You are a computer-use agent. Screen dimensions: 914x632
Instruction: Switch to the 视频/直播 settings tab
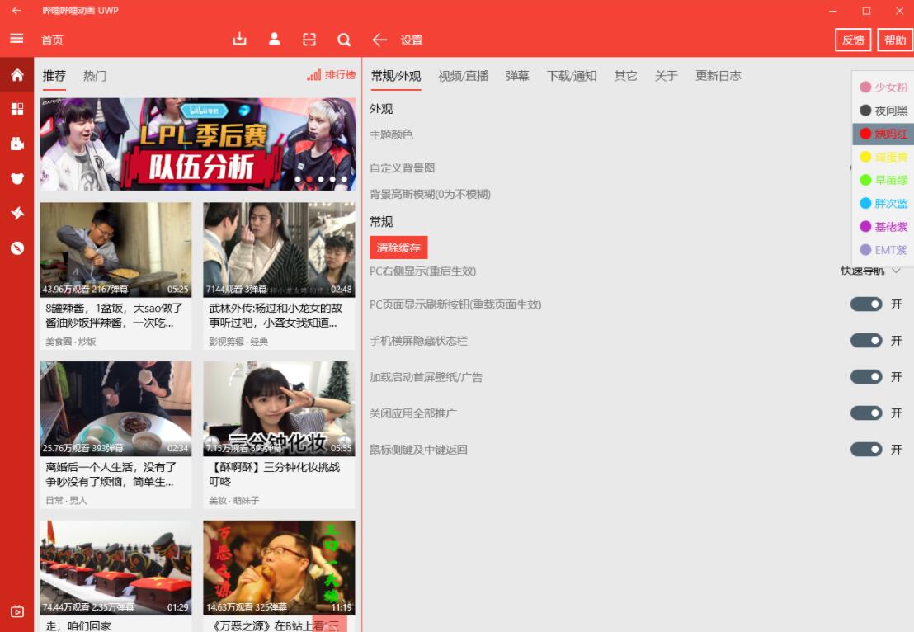tap(464, 76)
